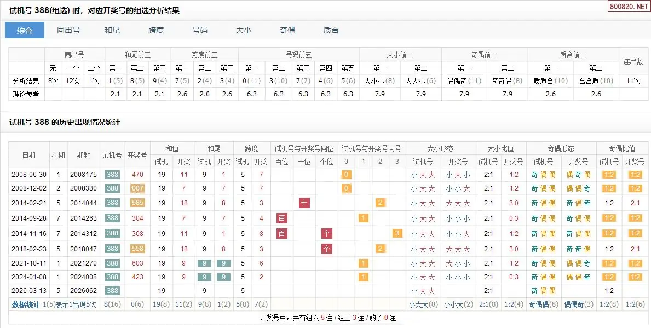Switch to the 同出号 tab
Image resolution: width=651 pixels, height=328 pixels.
pos(68,30)
